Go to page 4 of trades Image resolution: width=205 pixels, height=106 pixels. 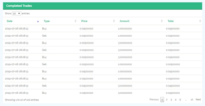coord(176,100)
